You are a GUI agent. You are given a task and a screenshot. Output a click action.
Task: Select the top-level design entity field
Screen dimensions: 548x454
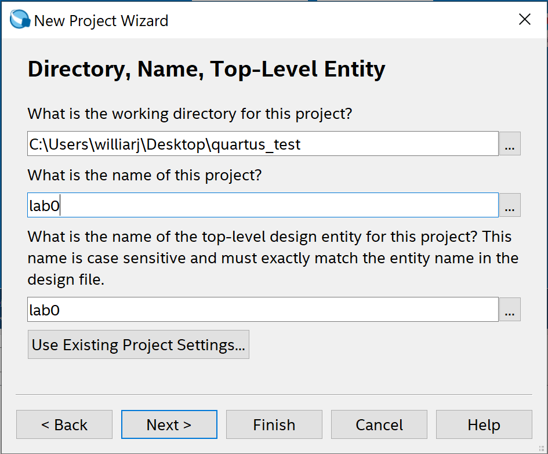(x=262, y=310)
